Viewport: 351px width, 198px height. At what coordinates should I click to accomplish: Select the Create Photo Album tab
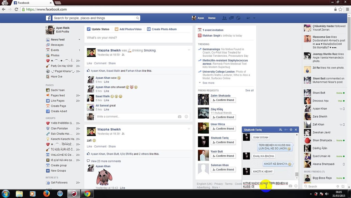(x=162, y=29)
